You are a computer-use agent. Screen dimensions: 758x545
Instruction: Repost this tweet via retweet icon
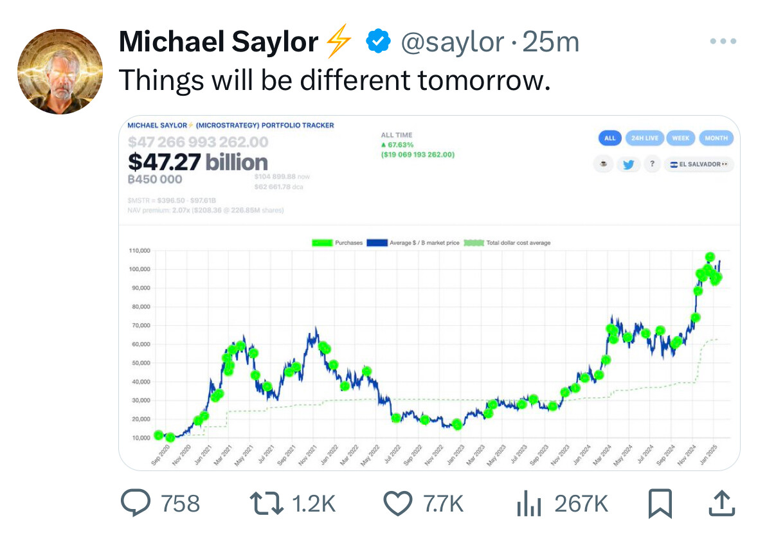267,503
